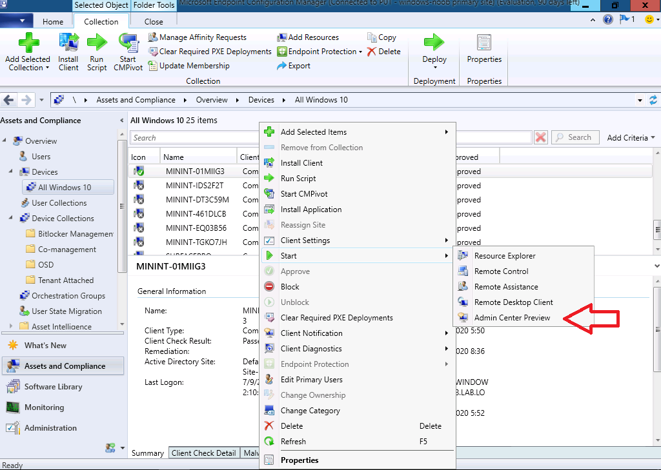Screen dimensions: 661x470
Task: Expand the Asset Intelligence tree node
Action: (x=11, y=326)
